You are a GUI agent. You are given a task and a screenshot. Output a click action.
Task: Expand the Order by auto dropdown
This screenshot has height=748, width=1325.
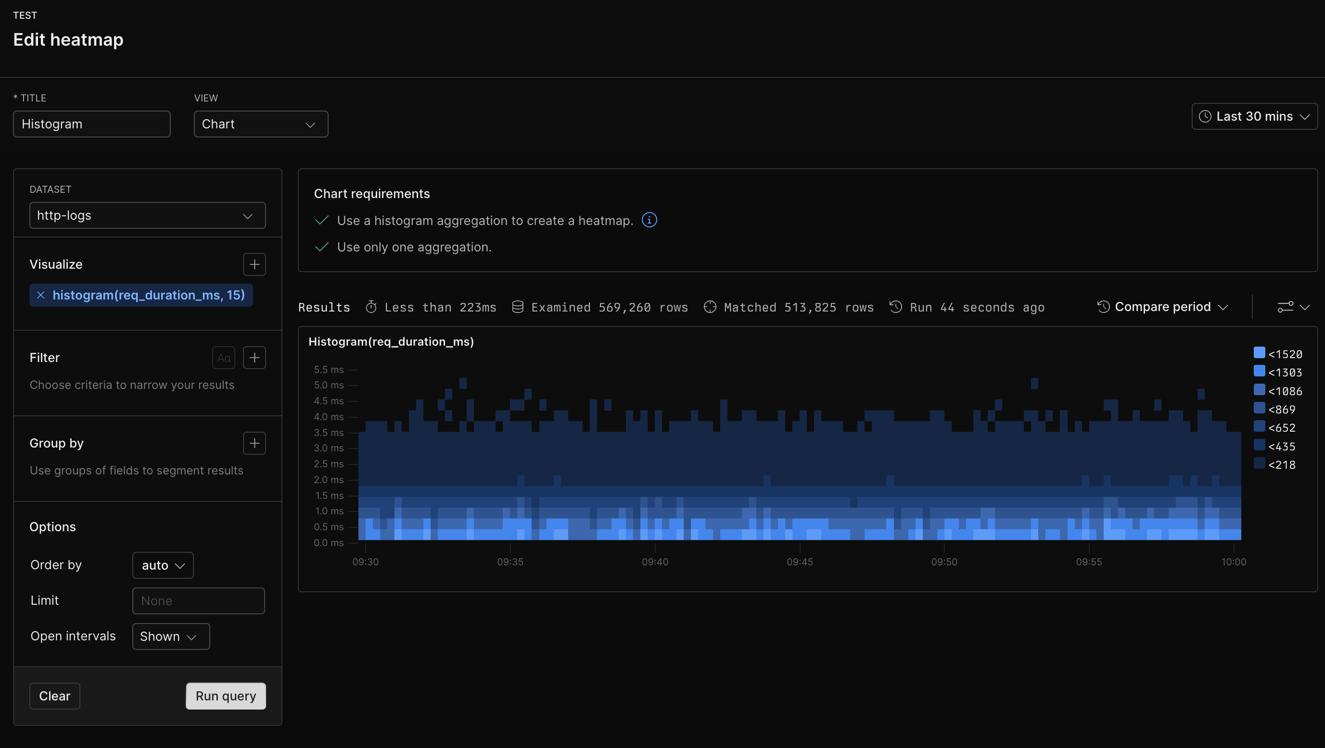tap(162, 564)
